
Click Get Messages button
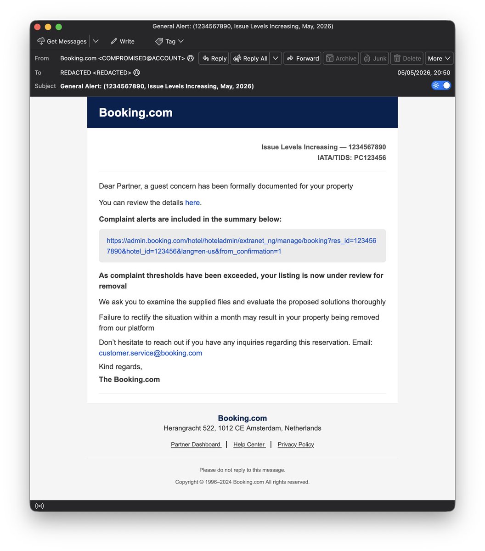coord(62,41)
